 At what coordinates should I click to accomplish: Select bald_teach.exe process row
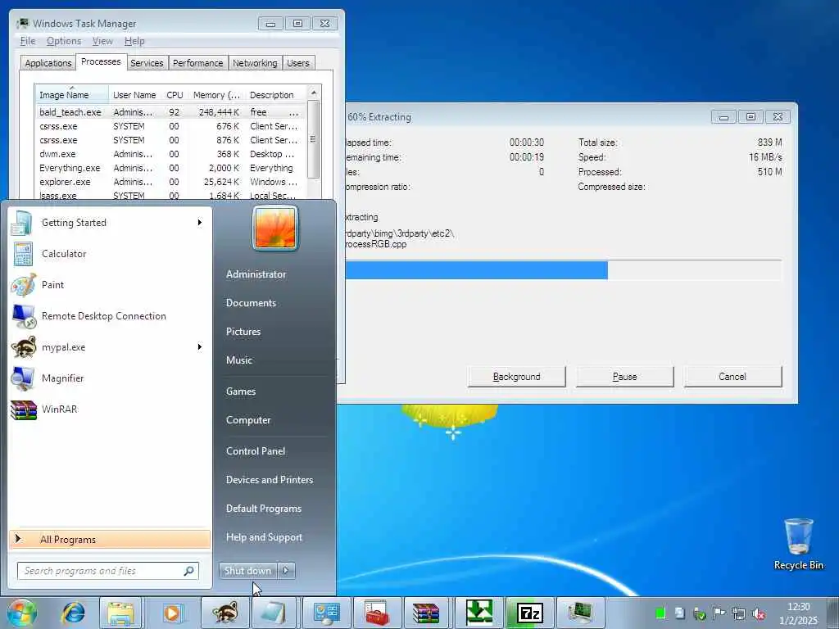tap(170, 112)
